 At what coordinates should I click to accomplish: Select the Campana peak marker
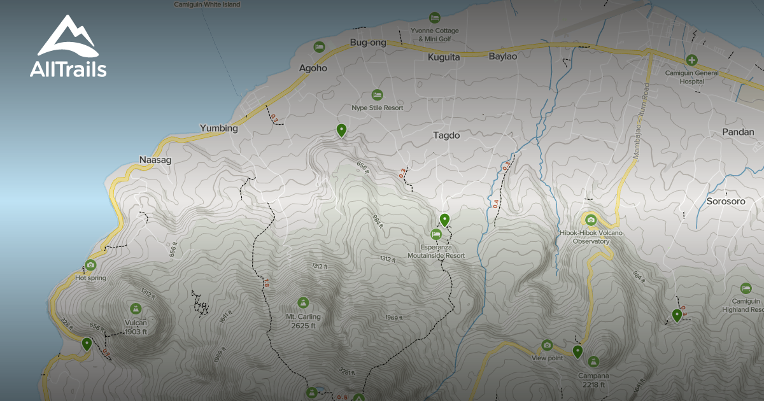(x=594, y=360)
